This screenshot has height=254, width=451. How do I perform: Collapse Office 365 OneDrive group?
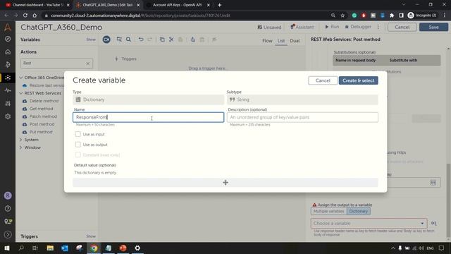click(20, 78)
